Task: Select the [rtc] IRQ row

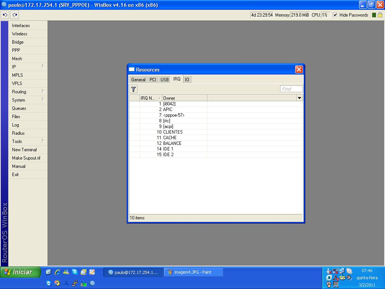Action: (216, 121)
